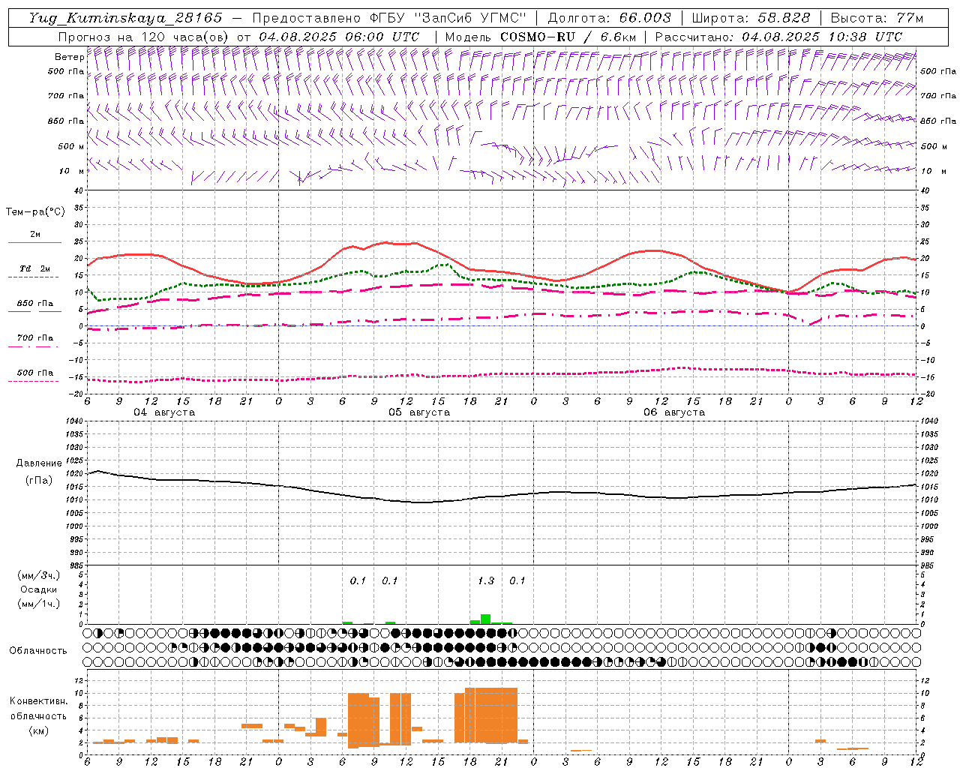Image resolution: width=960 pixels, height=768 pixels.
Task: Click the '06 августа' date label
Action: tap(674, 412)
